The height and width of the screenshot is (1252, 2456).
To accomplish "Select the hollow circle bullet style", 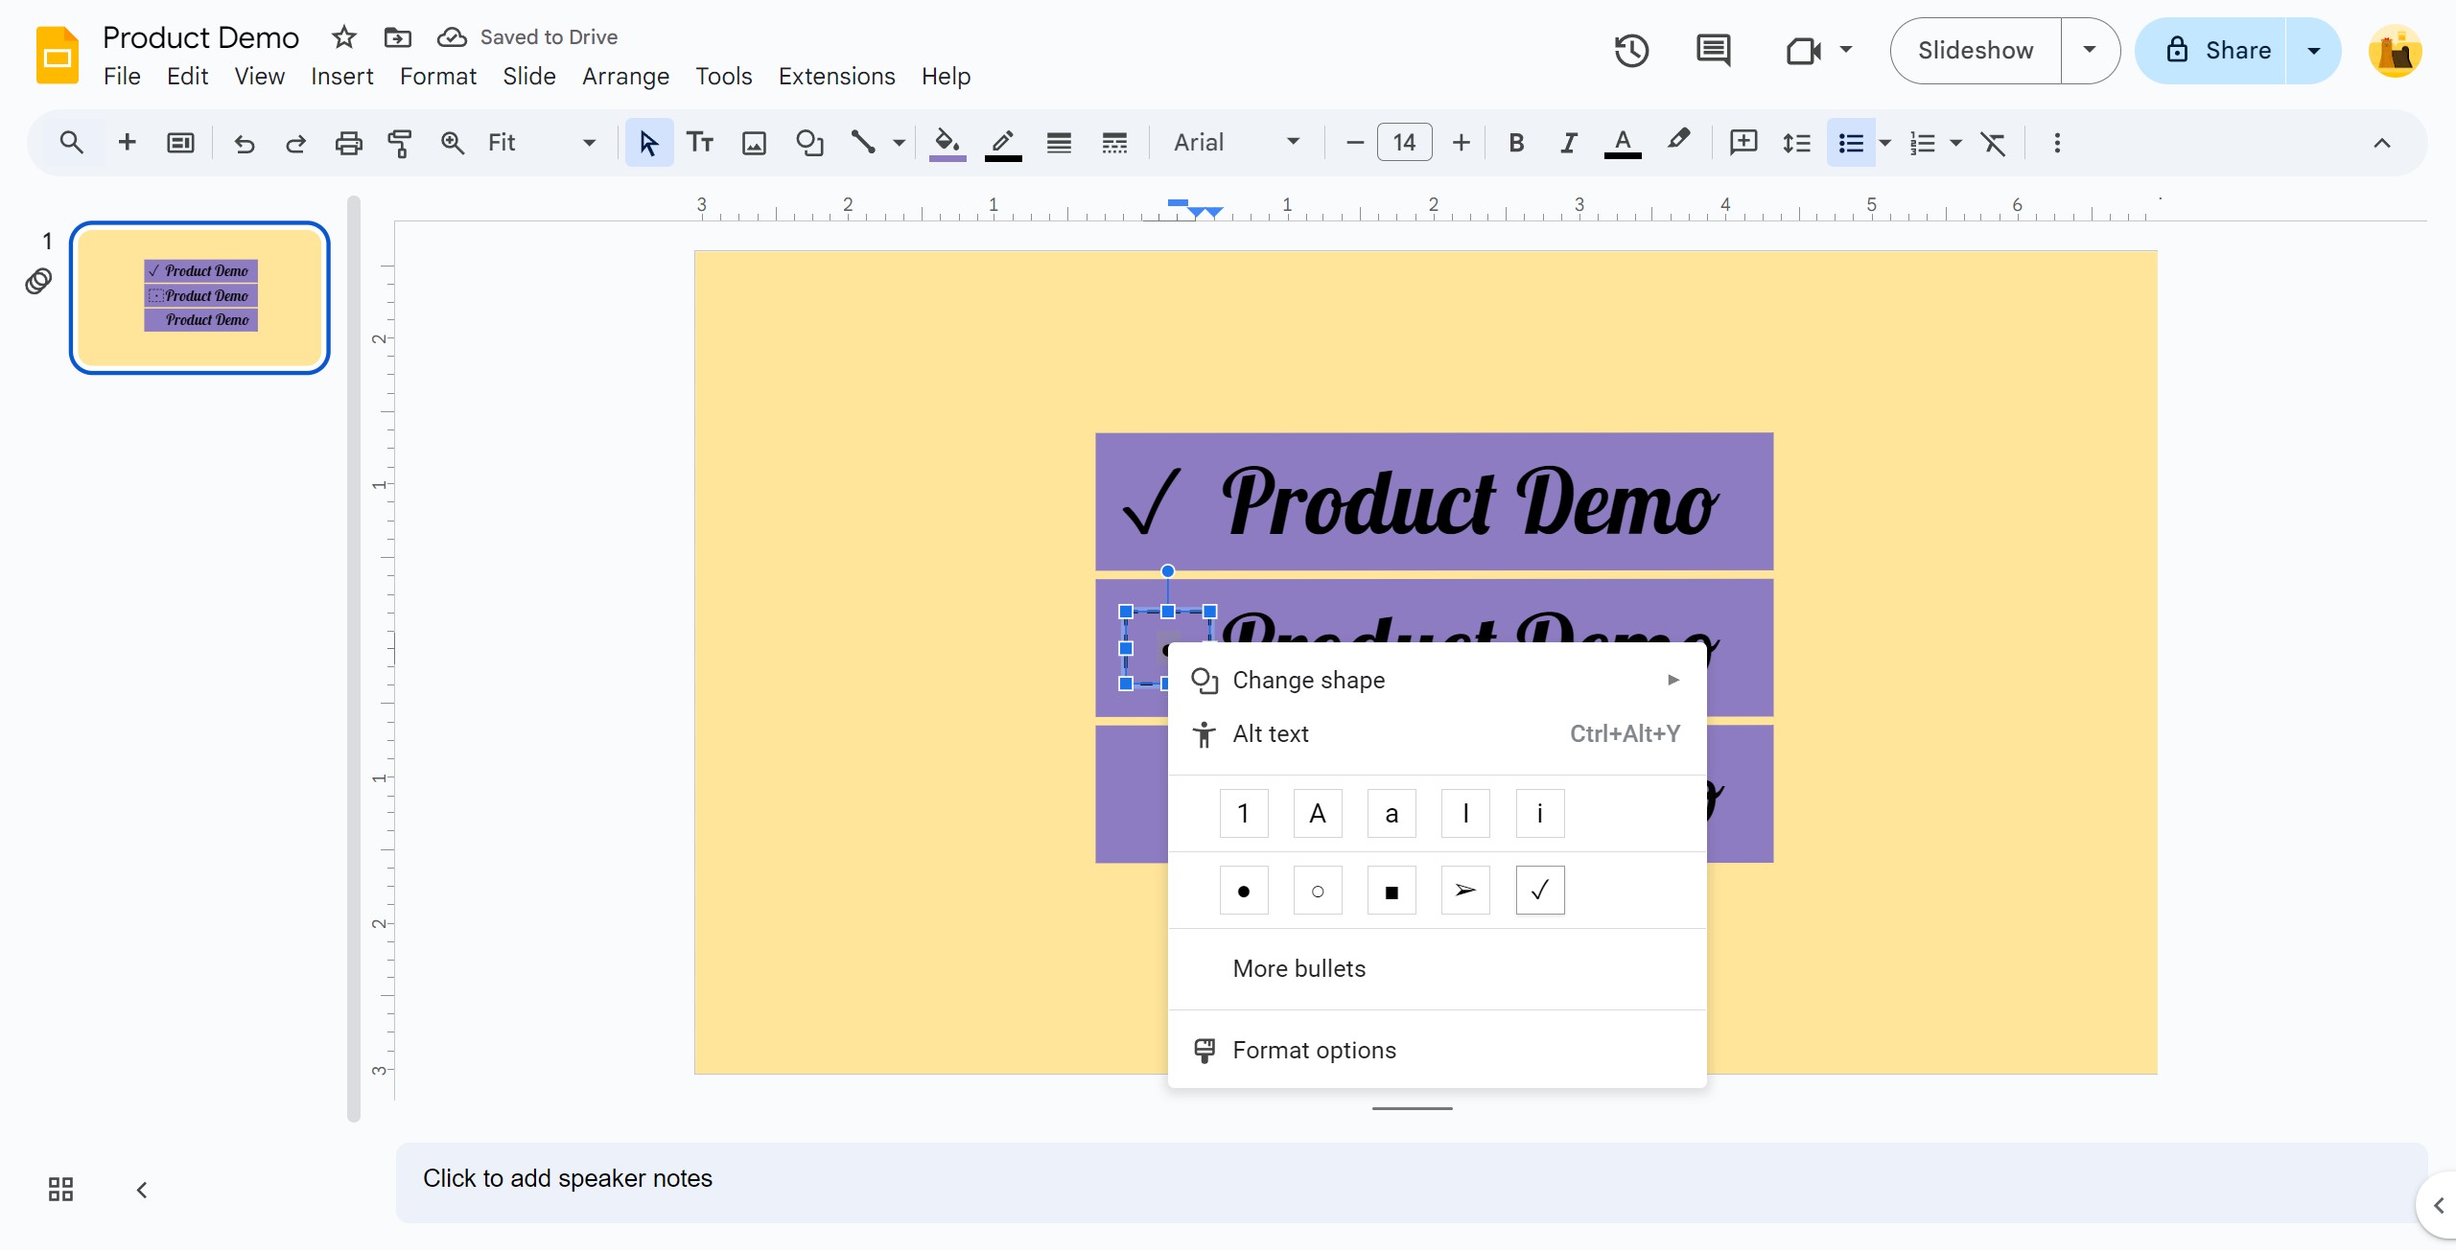I will pos(1318,891).
